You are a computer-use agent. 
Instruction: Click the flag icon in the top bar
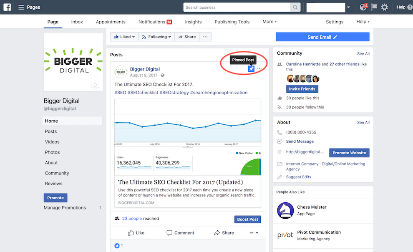(374, 7)
